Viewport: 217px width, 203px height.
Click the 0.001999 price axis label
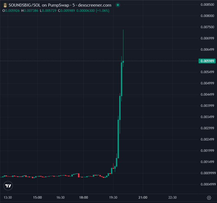pos(207,150)
